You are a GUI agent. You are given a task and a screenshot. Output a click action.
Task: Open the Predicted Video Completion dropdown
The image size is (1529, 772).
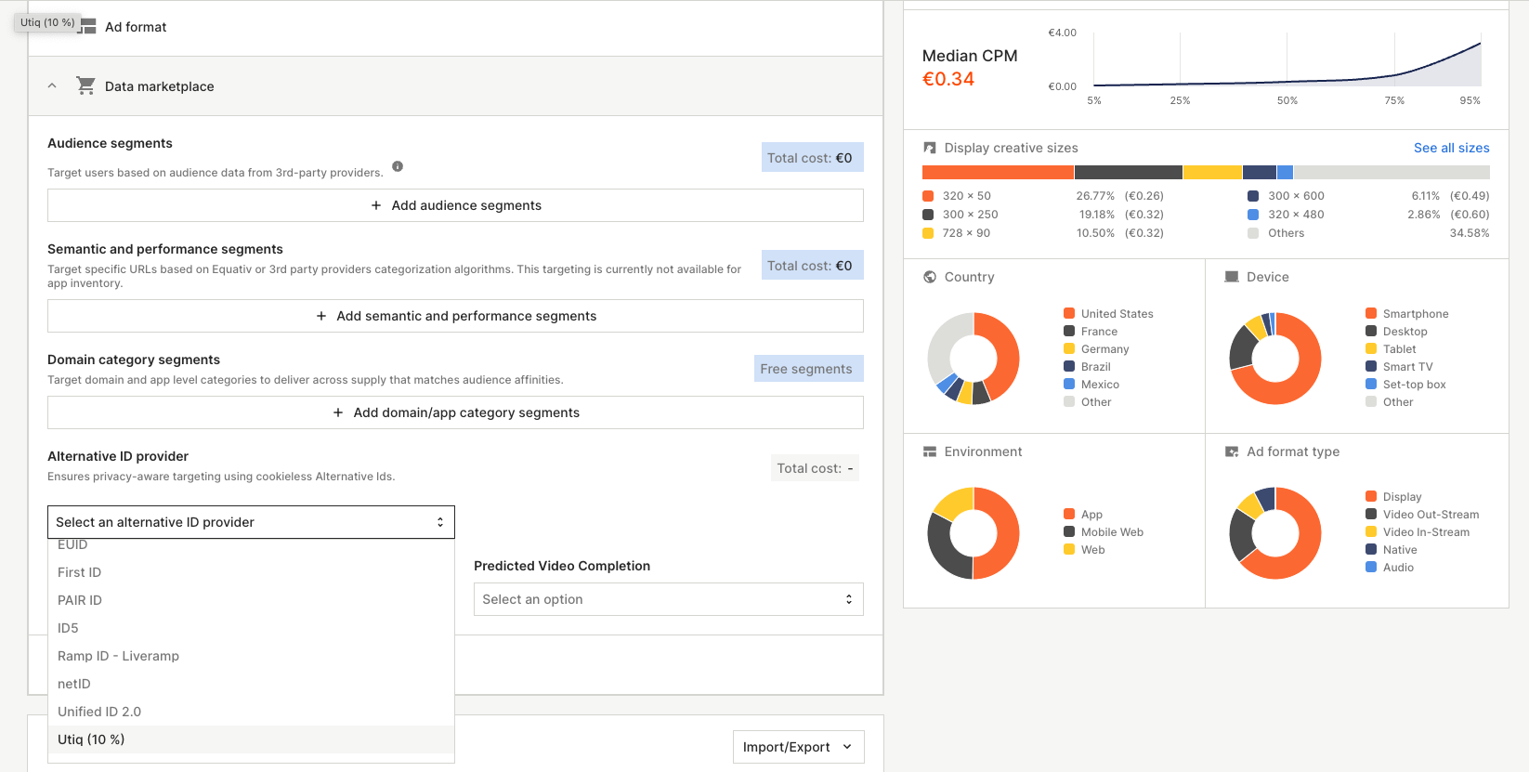coord(668,599)
